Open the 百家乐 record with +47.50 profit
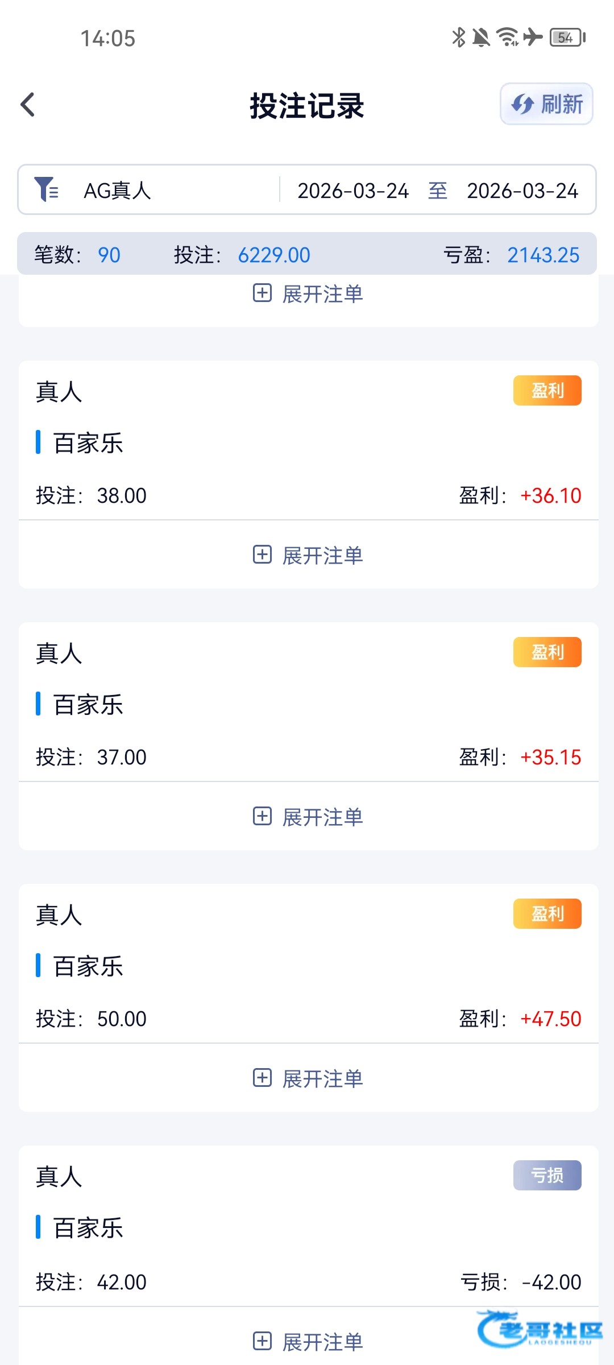614x1365 pixels. click(x=88, y=966)
